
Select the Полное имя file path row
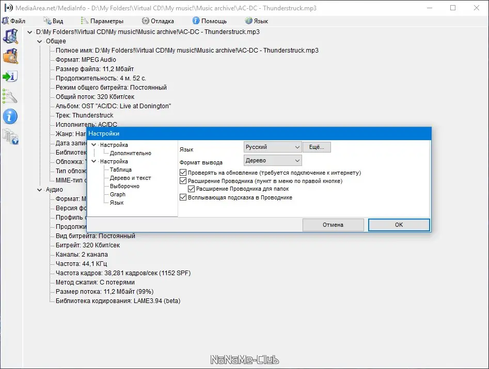(x=187, y=51)
